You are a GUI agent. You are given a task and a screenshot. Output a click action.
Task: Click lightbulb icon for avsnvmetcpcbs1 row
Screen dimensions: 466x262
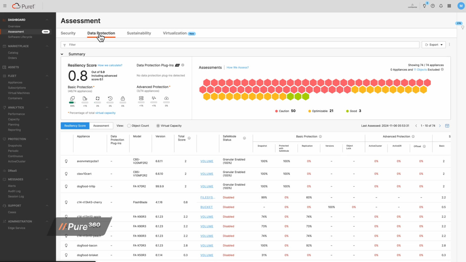[x=66, y=161]
